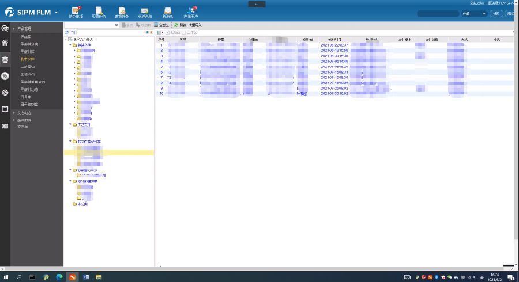Toggle the 归档区 checkbox

pos(167,32)
